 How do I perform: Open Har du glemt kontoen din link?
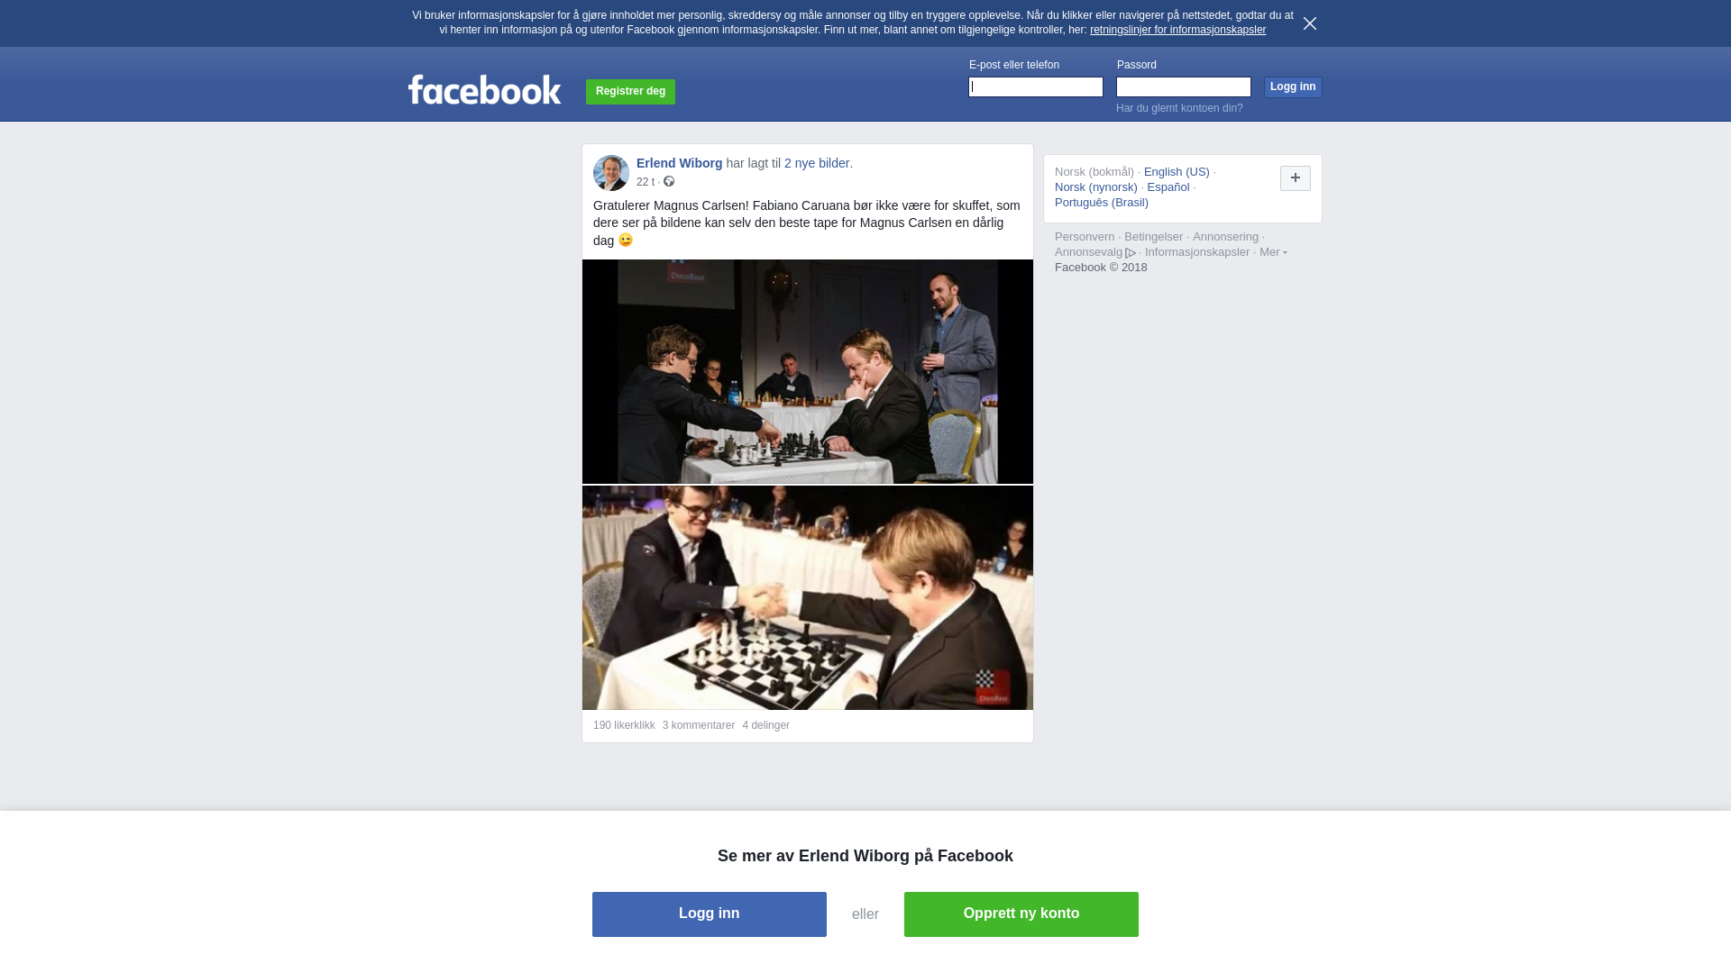pyautogui.click(x=1179, y=108)
